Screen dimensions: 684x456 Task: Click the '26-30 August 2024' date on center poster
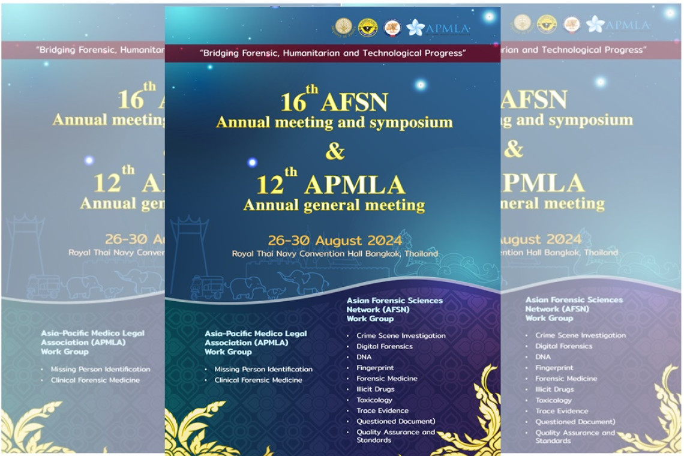[x=334, y=240]
